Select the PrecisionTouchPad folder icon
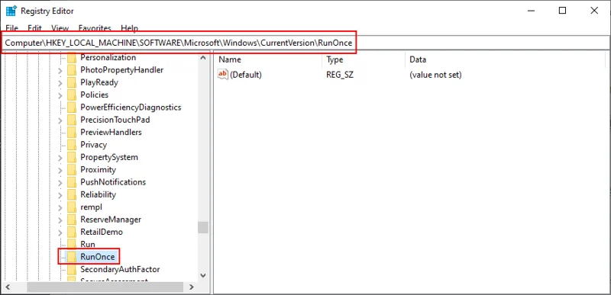 click(72, 120)
